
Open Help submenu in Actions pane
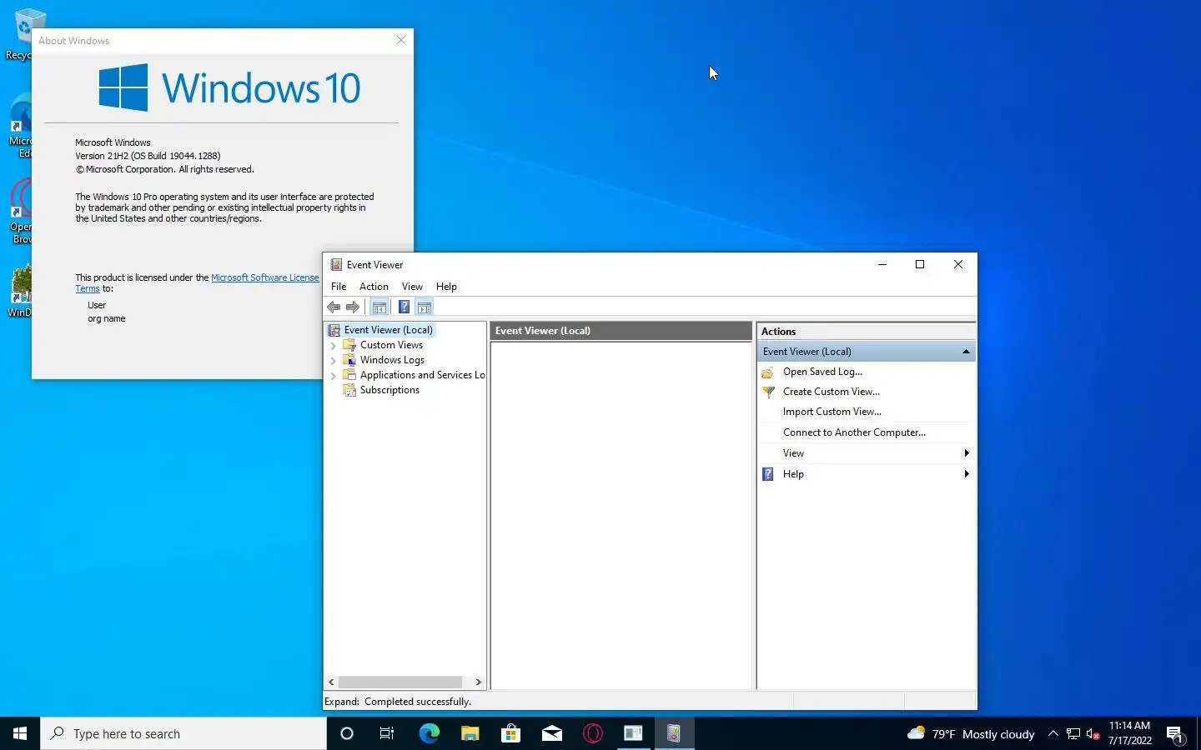866,474
